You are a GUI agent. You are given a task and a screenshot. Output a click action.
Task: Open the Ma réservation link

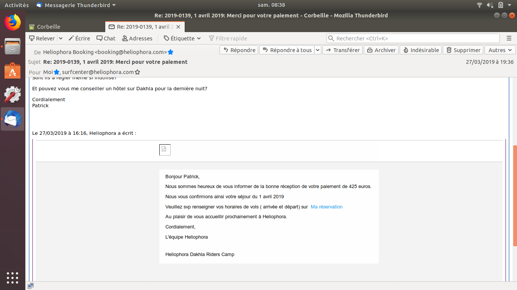coord(327,207)
